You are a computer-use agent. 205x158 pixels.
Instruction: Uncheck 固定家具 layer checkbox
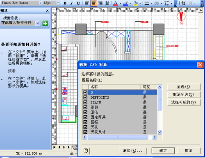(85, 117)
